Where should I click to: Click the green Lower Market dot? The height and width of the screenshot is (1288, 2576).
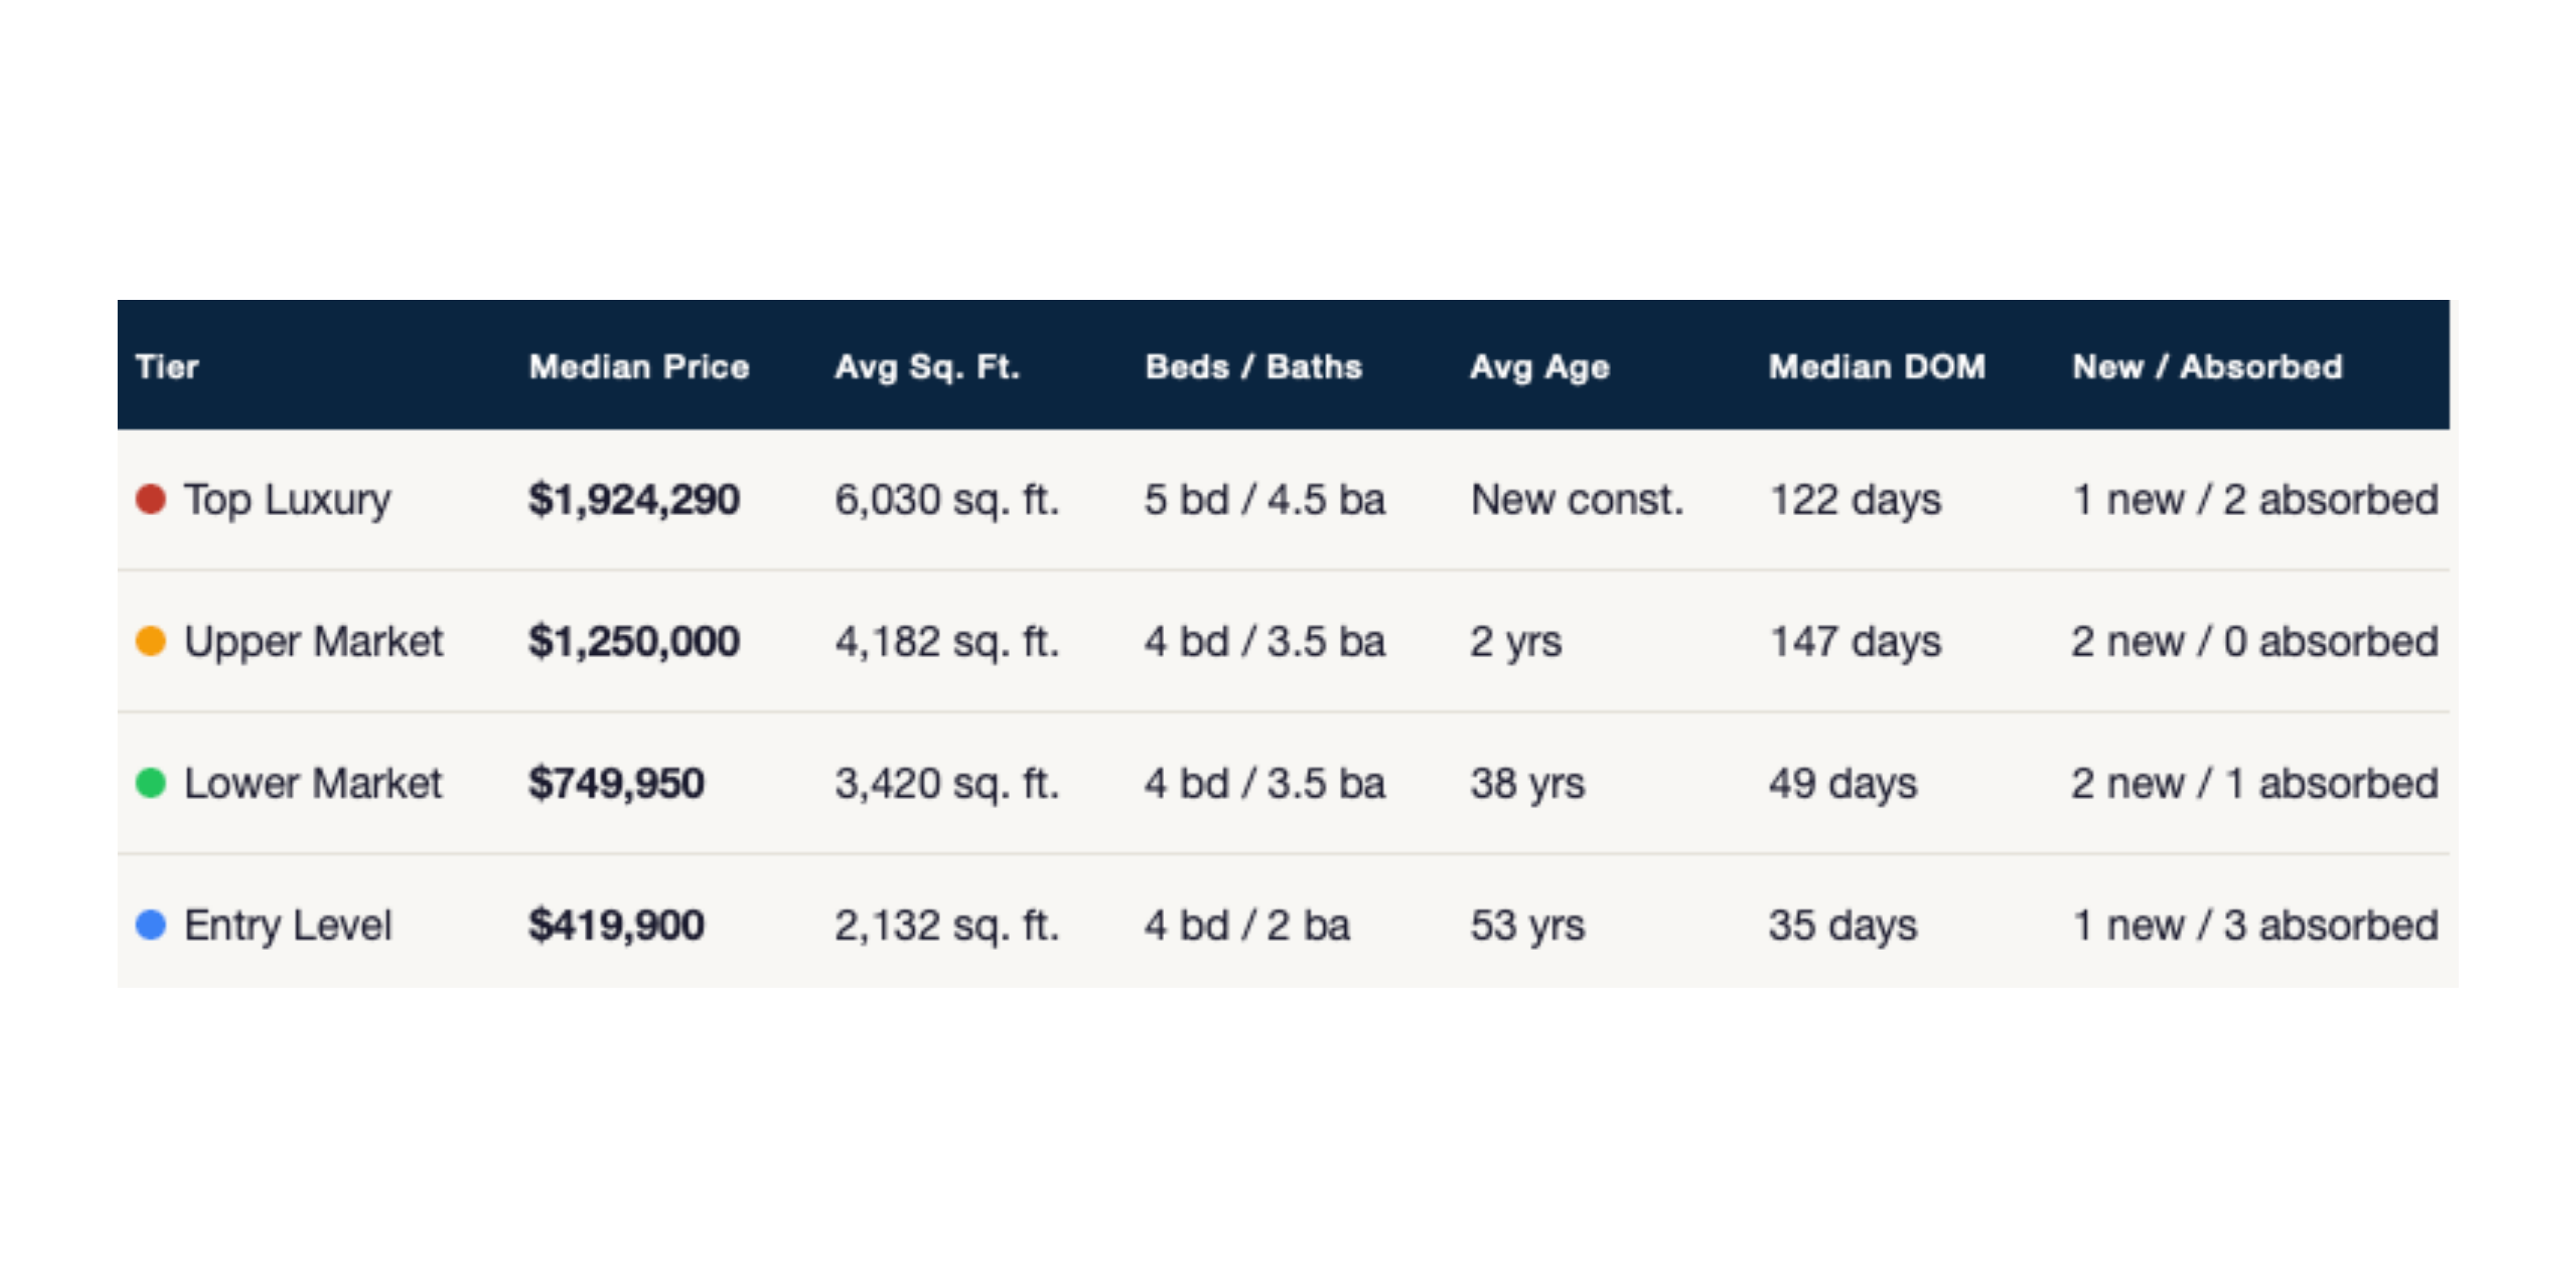(x=151, y=783)
